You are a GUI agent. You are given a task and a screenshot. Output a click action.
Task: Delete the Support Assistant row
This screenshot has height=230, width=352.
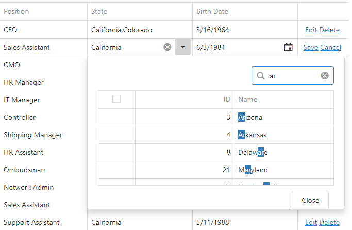[x=329, y=222]
